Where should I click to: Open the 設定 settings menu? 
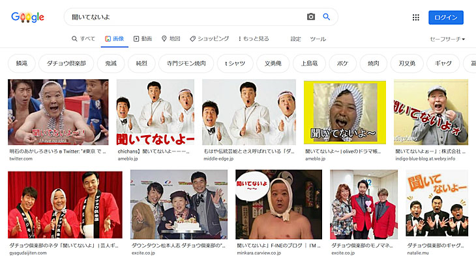click(x=295, y=39)
